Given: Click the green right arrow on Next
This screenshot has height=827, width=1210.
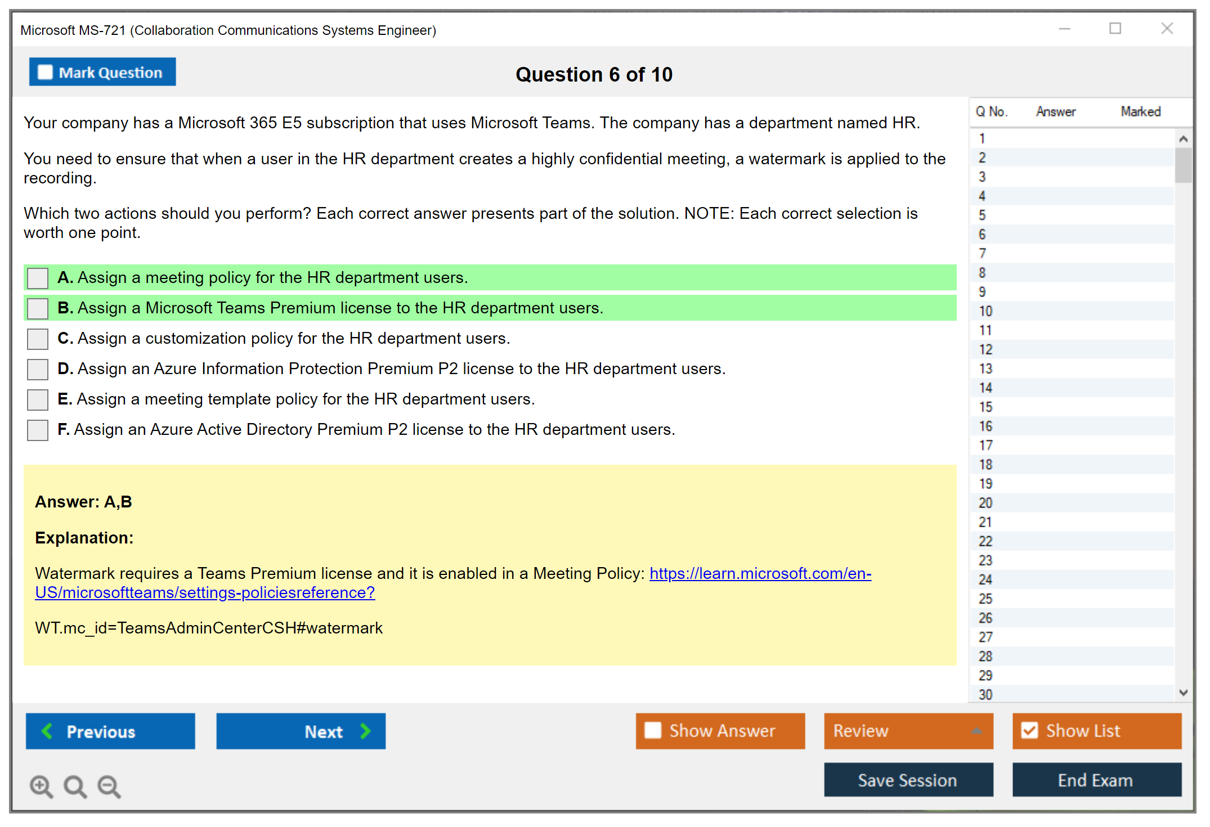Looking at the screenshot, I should tap(366, 731).
